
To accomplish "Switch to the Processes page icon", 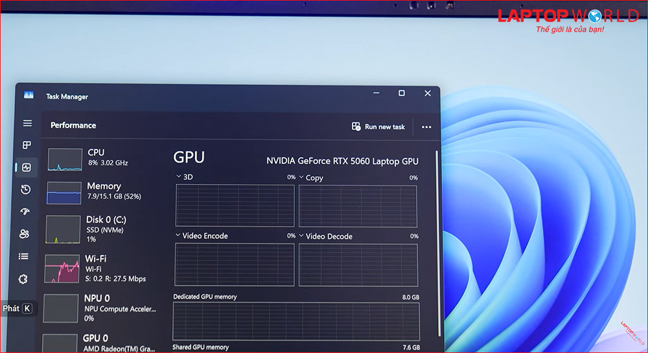I will click(x=27, y=145).
